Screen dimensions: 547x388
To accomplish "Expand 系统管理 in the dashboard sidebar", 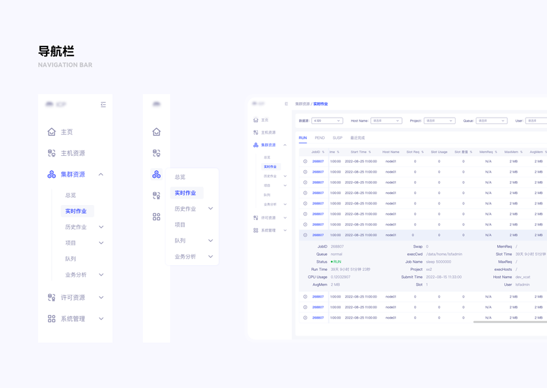I will click(285, 230).
